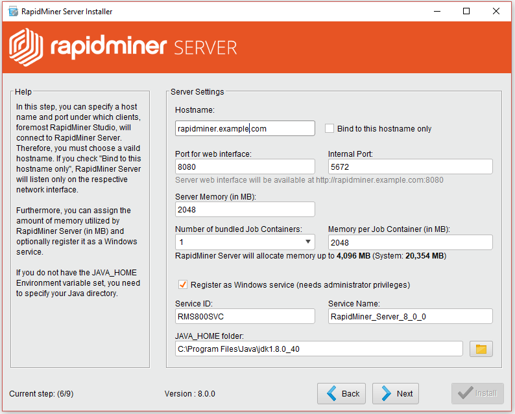Close the installer window

(496, 12)
